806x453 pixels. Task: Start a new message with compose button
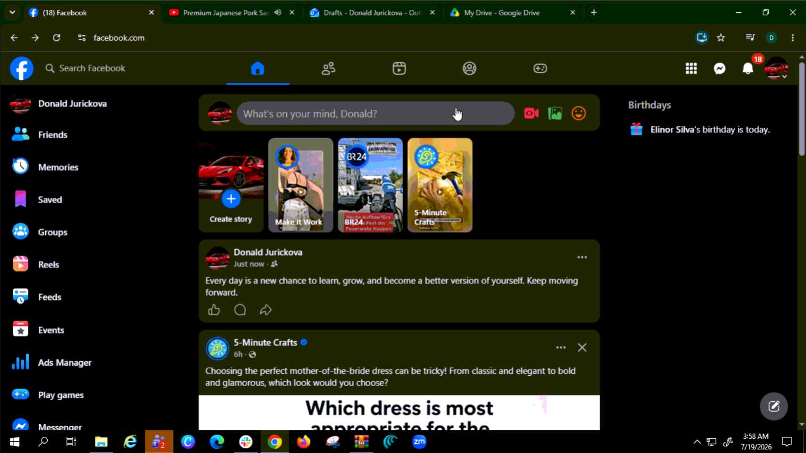(x=774, y=406)
